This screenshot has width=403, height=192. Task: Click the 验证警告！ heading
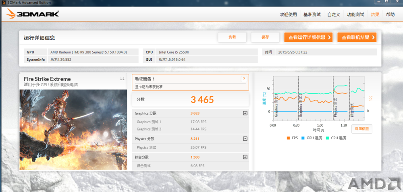[x=145, y=79]
